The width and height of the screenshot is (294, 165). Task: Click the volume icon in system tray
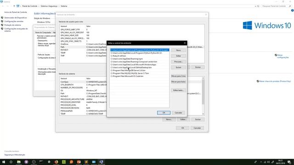tap(268, 162)
